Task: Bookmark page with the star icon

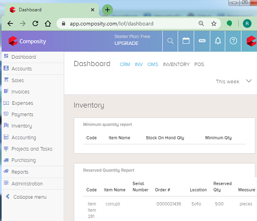Action: coord(214,23)
